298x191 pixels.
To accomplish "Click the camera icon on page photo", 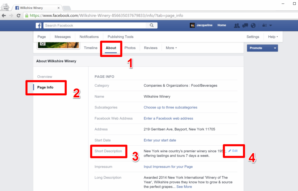I will 43,44.
